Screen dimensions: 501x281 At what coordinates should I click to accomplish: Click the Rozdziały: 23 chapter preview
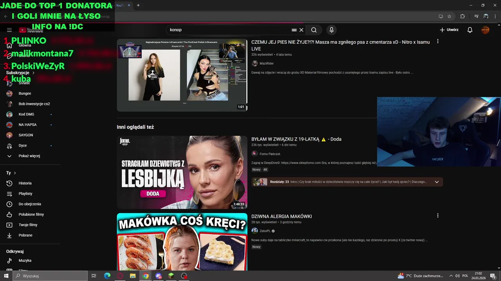click(x=347, y=182)
